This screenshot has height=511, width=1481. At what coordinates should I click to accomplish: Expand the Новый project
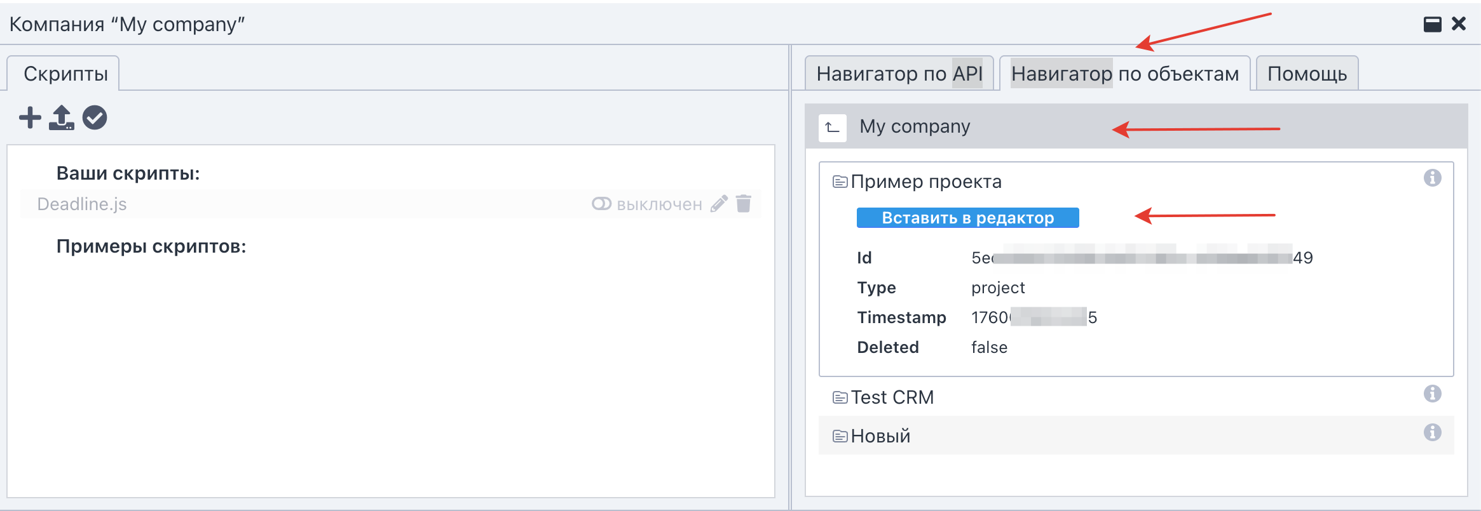pyautogui.click(x=880, y=436)
